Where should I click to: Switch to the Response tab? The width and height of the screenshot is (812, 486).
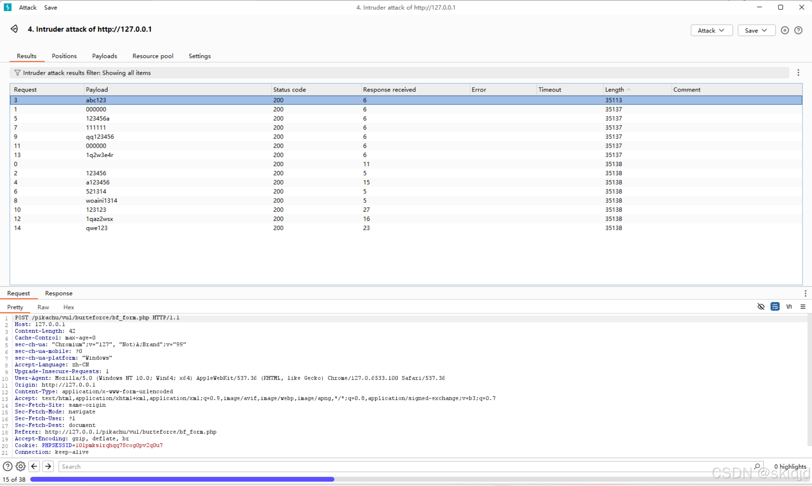[x=59, y=294]
